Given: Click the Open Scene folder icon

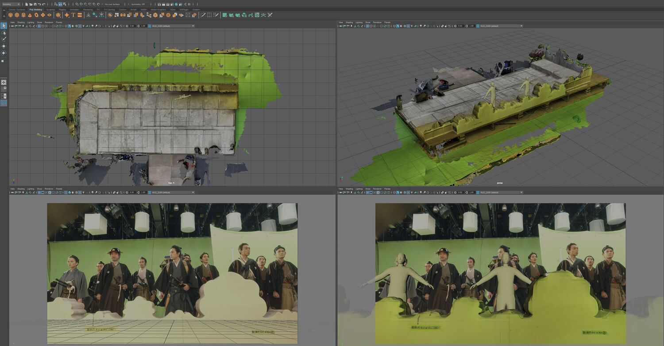Looking at the screenshot, I should (31, 4).
